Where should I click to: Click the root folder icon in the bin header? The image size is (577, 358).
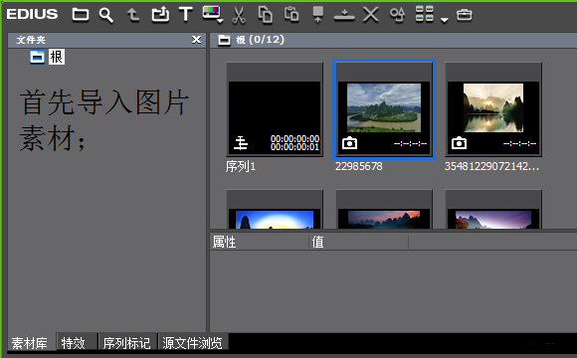tap(224, 40)
